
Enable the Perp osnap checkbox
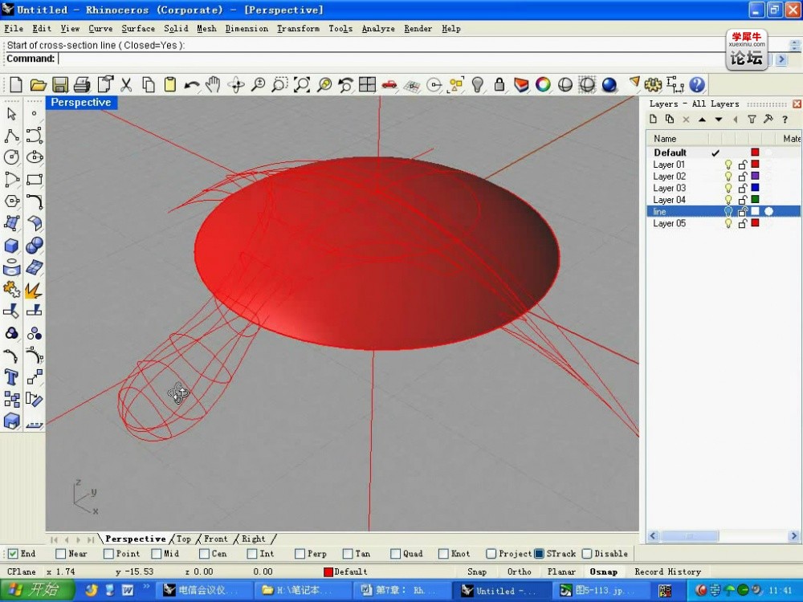(300, 553)
